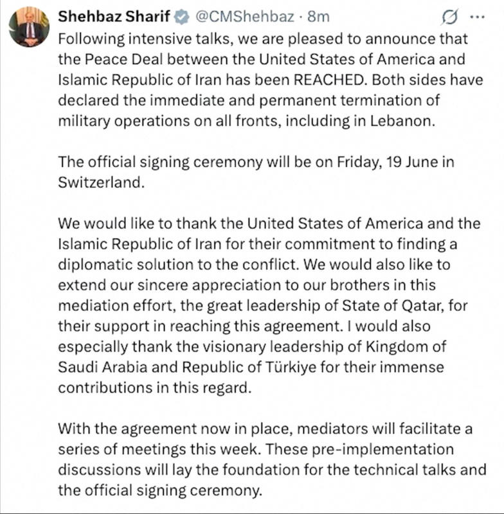Viewport: 504px width, 514px height.
Task: Click the paragraph starting With the agreement
Action: click(x=272, y=459)
